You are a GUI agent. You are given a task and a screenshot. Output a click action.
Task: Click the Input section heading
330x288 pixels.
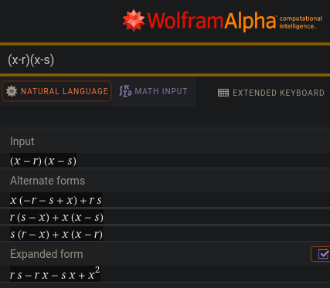pos(22,141)
